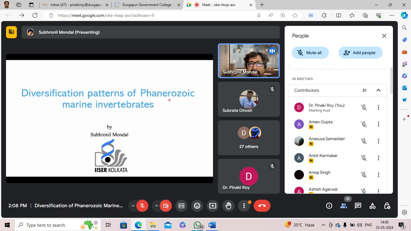Open the chat with everyone icon
This screenshot has height=231, width=411.
pyautogui.click(x=358, y=206)
